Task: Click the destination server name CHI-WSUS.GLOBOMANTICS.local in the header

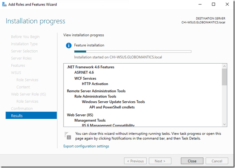Action: pyautogui.click(x=203, y=22)
